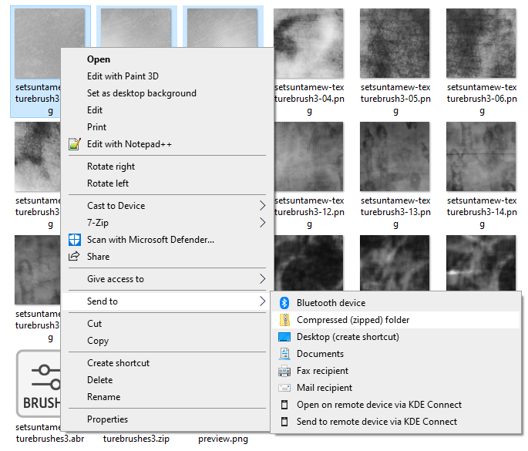Click the Notepad++ icon in context menu
The height and width of the screenshot is (451, 528).
(75, 144)
